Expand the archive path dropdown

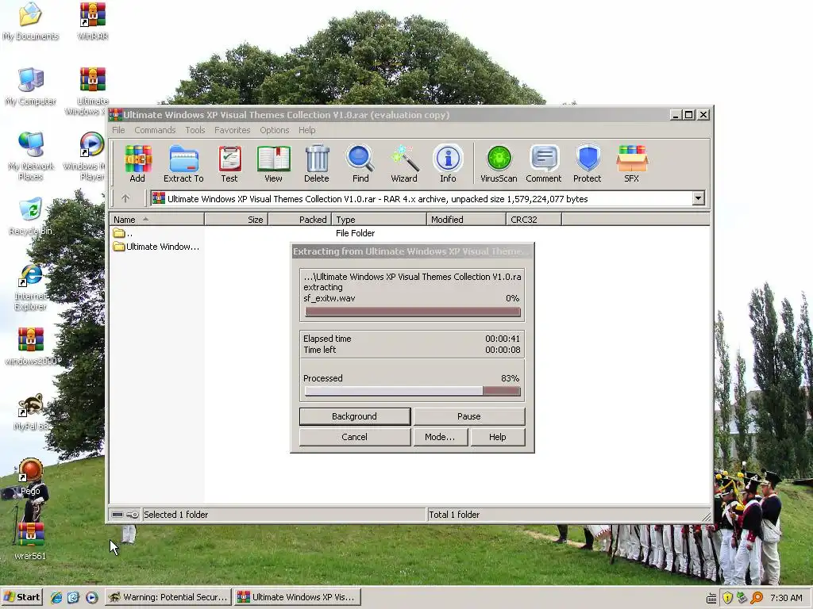coord(698,198)
